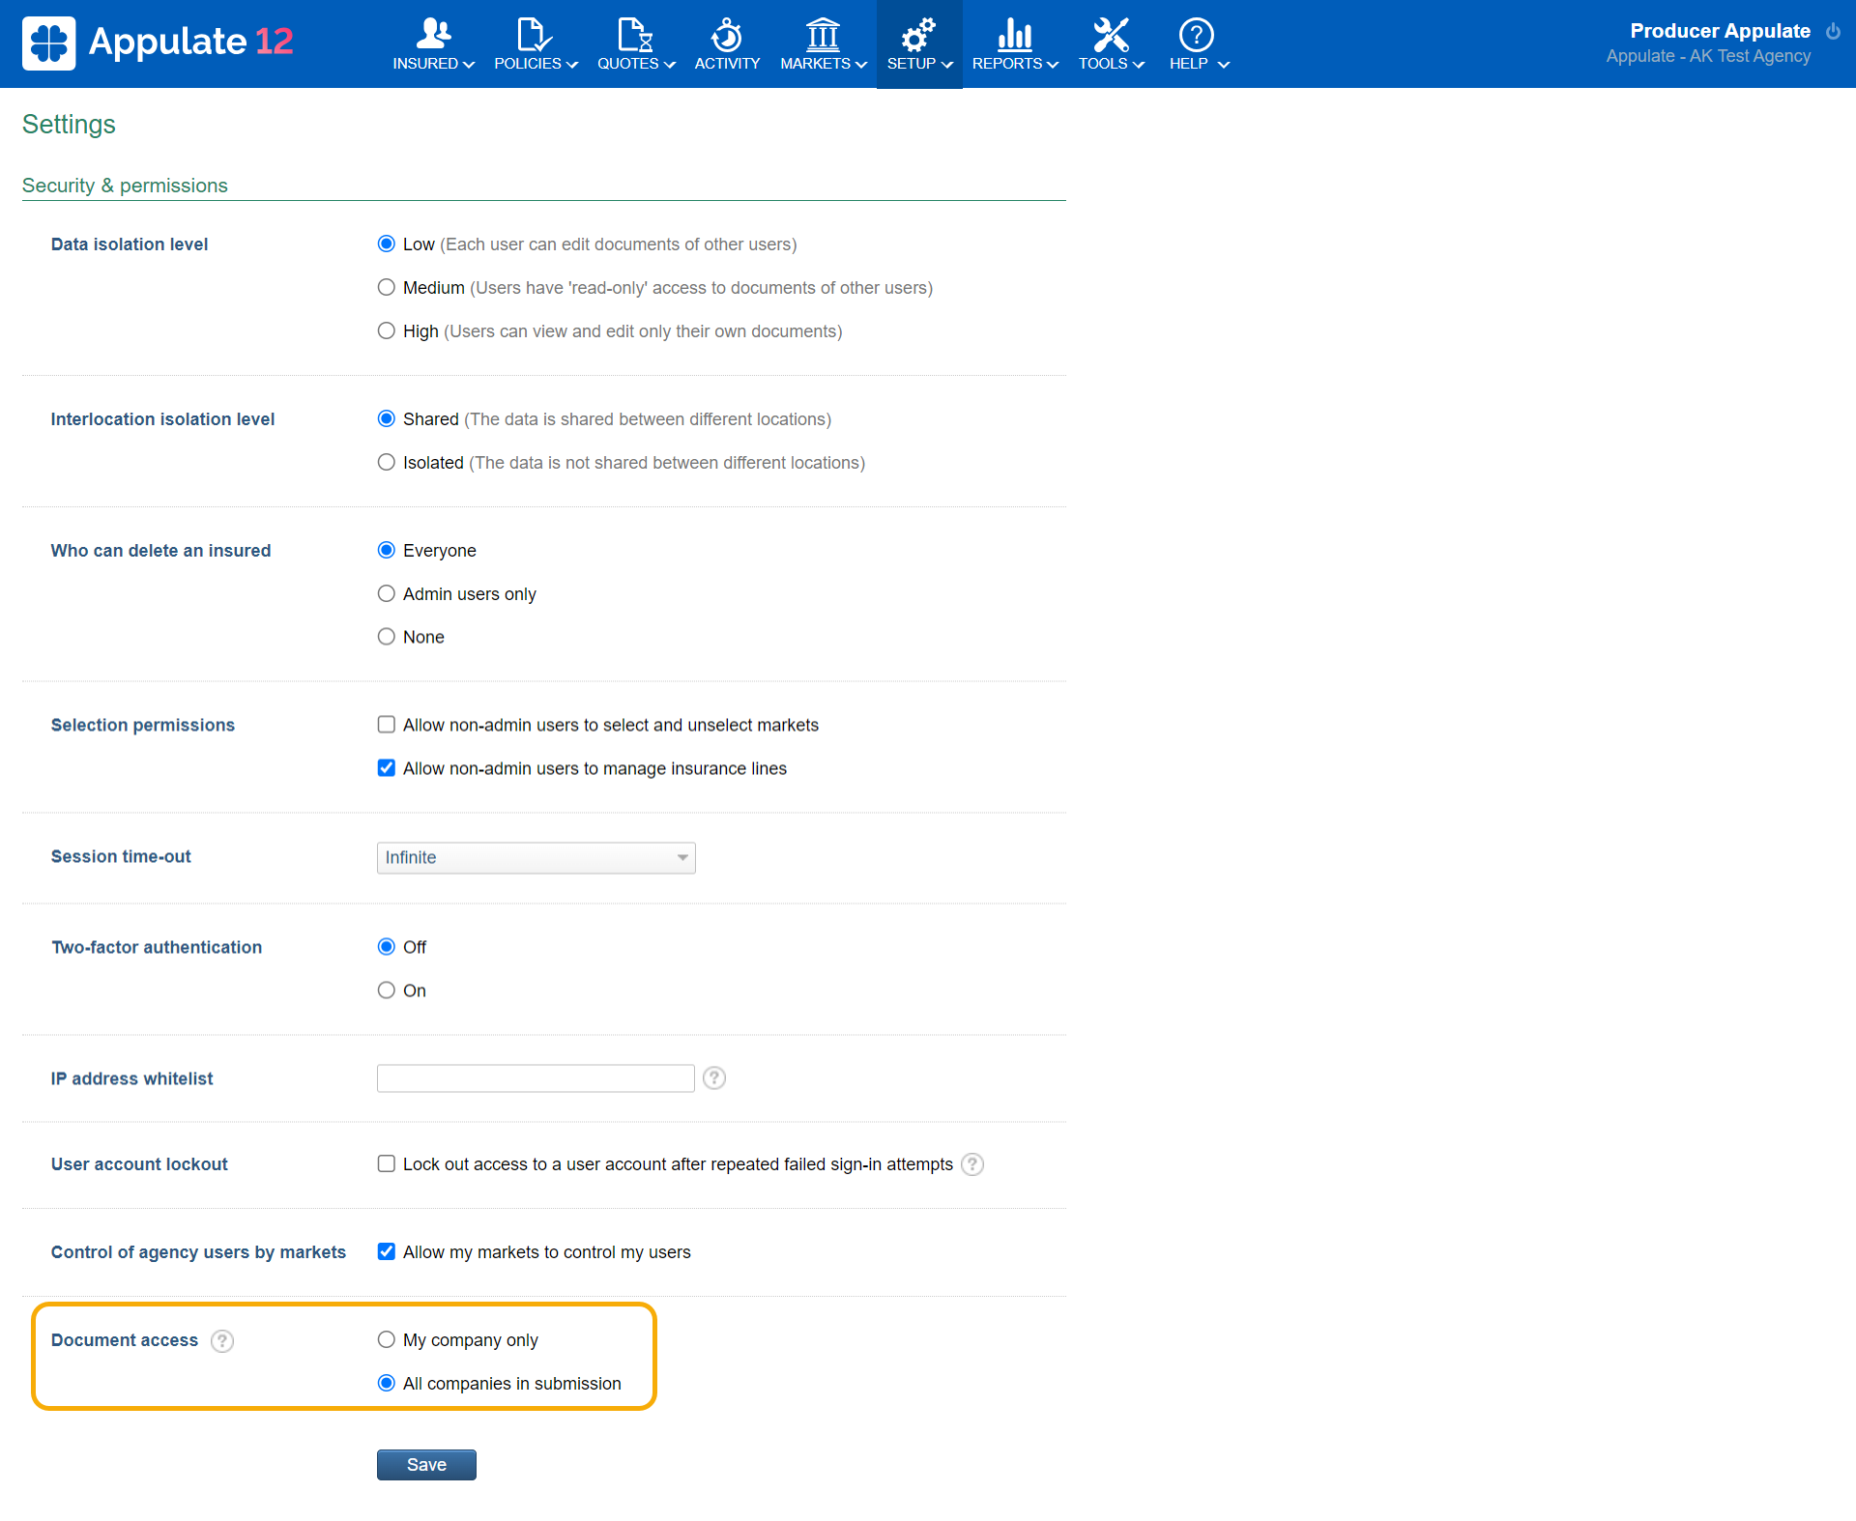The height and width of the screenshot is (1521, 1856).
Task: Open the Insured people icon menu
Action: point(433,35)
